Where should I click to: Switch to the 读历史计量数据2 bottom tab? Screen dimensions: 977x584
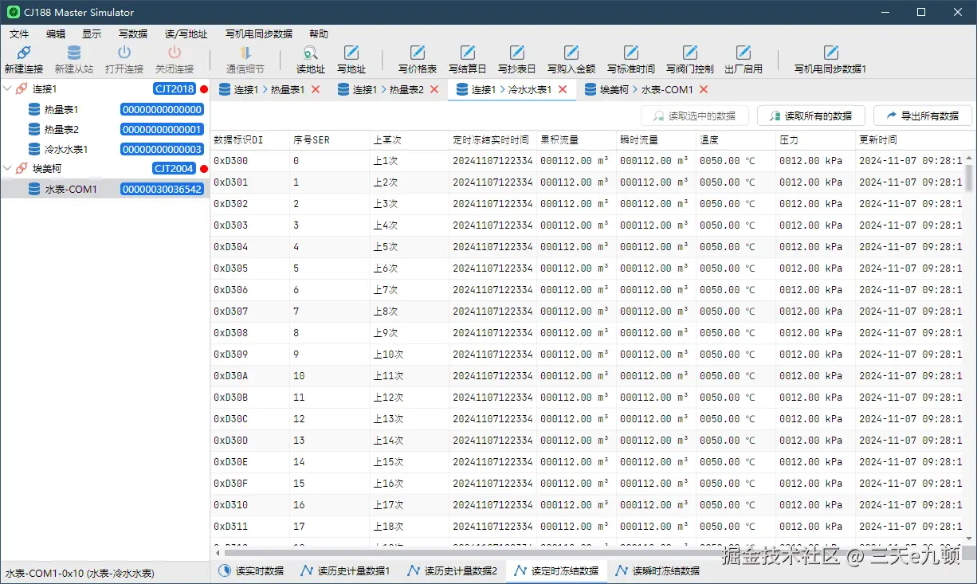point(451,571)
